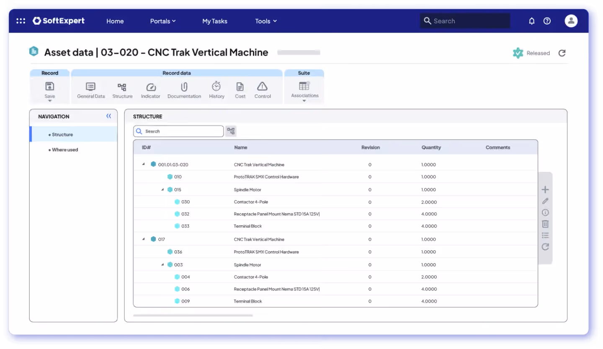
Task: Open the History stopwatch icon
Action: point(216,87)
